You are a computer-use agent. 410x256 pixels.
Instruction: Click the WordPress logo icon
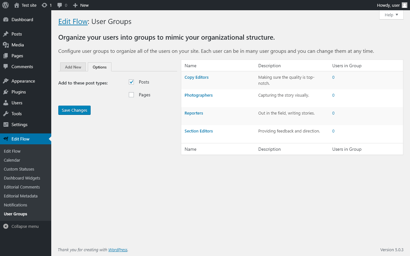pos(5,5)
